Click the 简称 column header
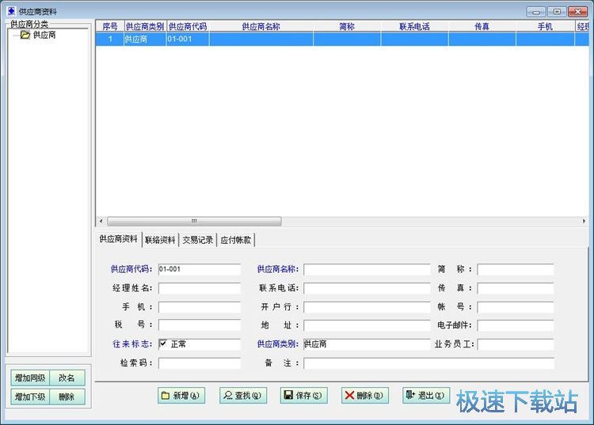This screenshot has width=594, height=425. pos(347,26)
